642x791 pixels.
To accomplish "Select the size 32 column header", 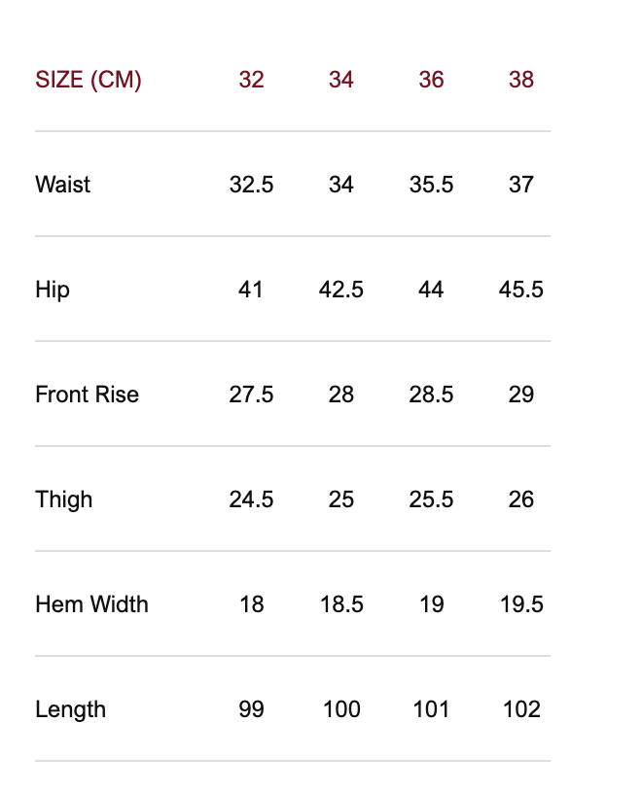I will (x=251, y=80).
